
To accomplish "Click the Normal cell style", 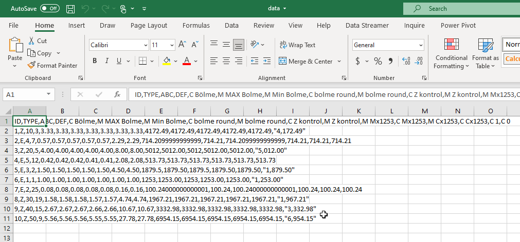I will tap(511, 44).
